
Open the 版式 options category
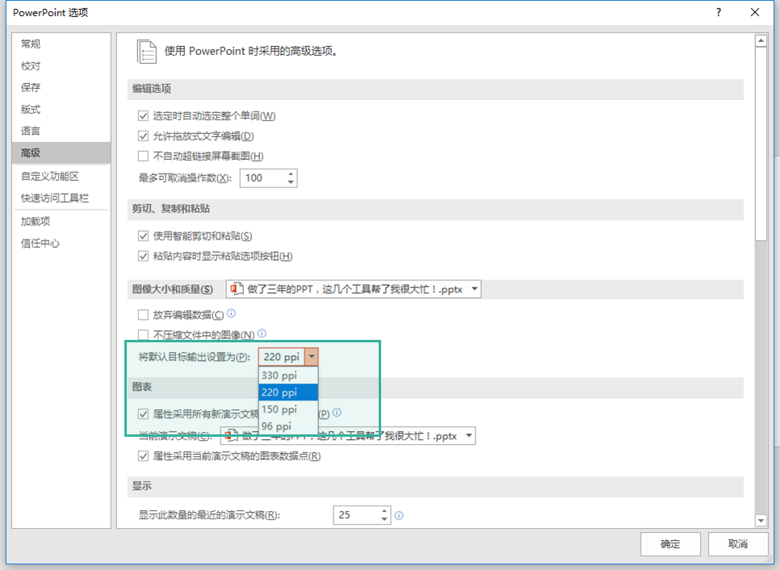click(x=61, y=110)
